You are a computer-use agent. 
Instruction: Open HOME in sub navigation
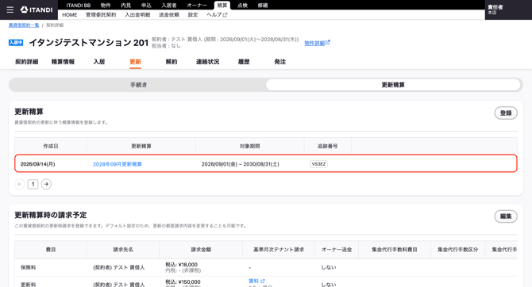70,15
